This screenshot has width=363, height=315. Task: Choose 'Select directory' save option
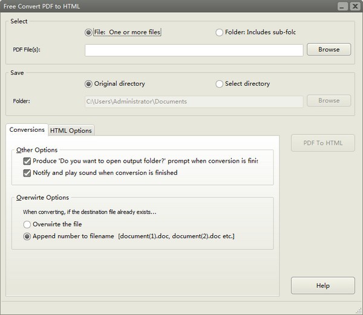(x=219, y=83)
